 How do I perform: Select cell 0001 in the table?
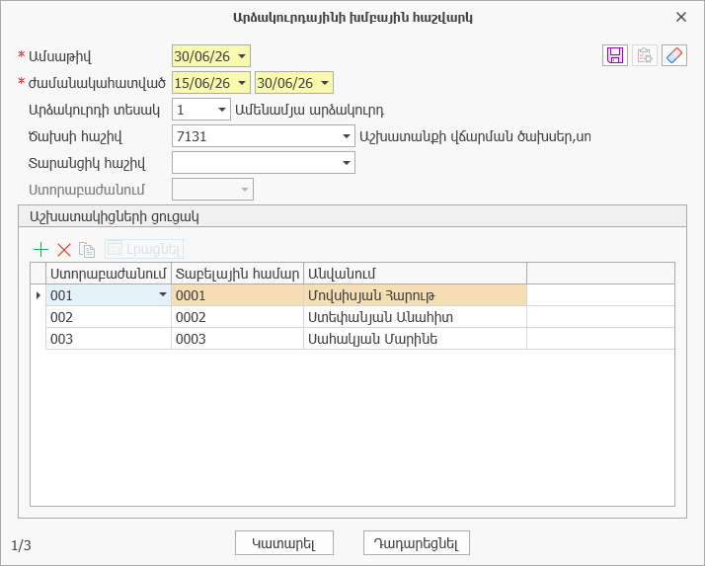[237, 295]
